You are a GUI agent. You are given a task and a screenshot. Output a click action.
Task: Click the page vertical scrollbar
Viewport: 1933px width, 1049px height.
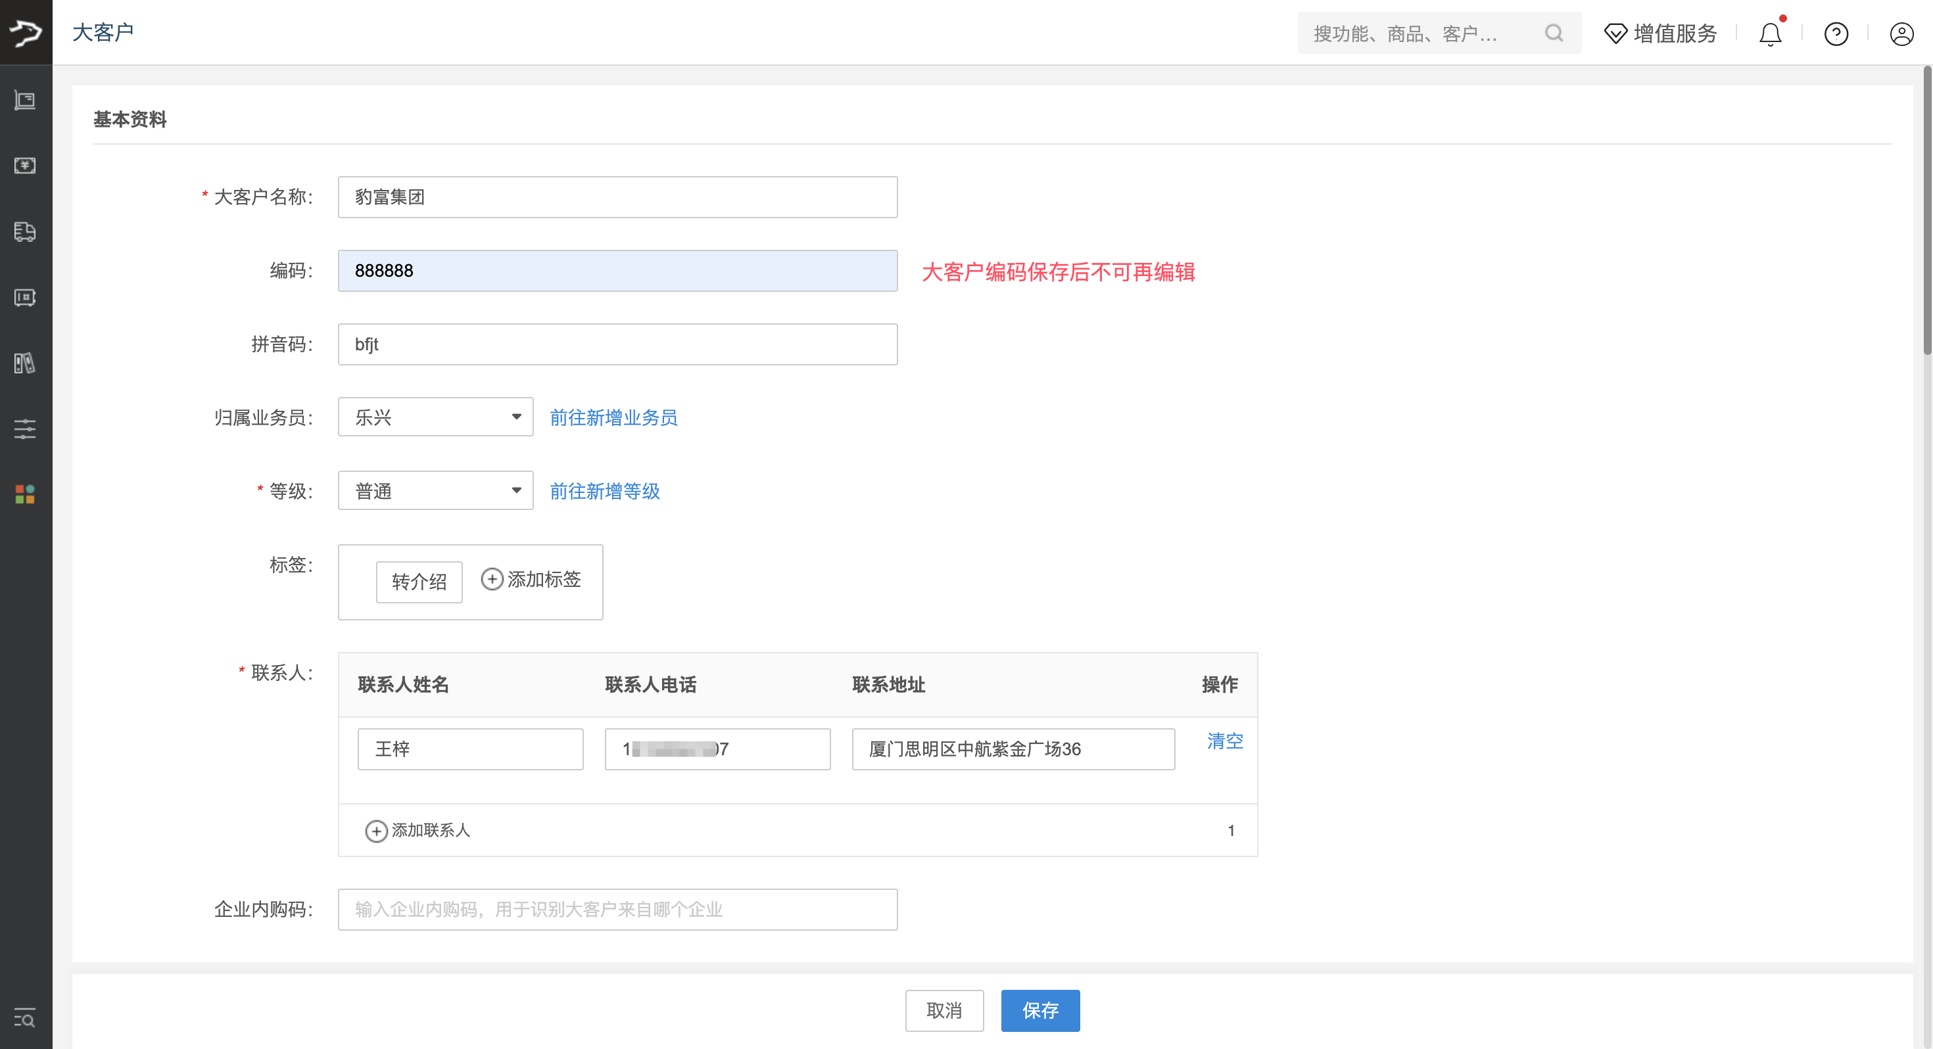[1926, 210]
